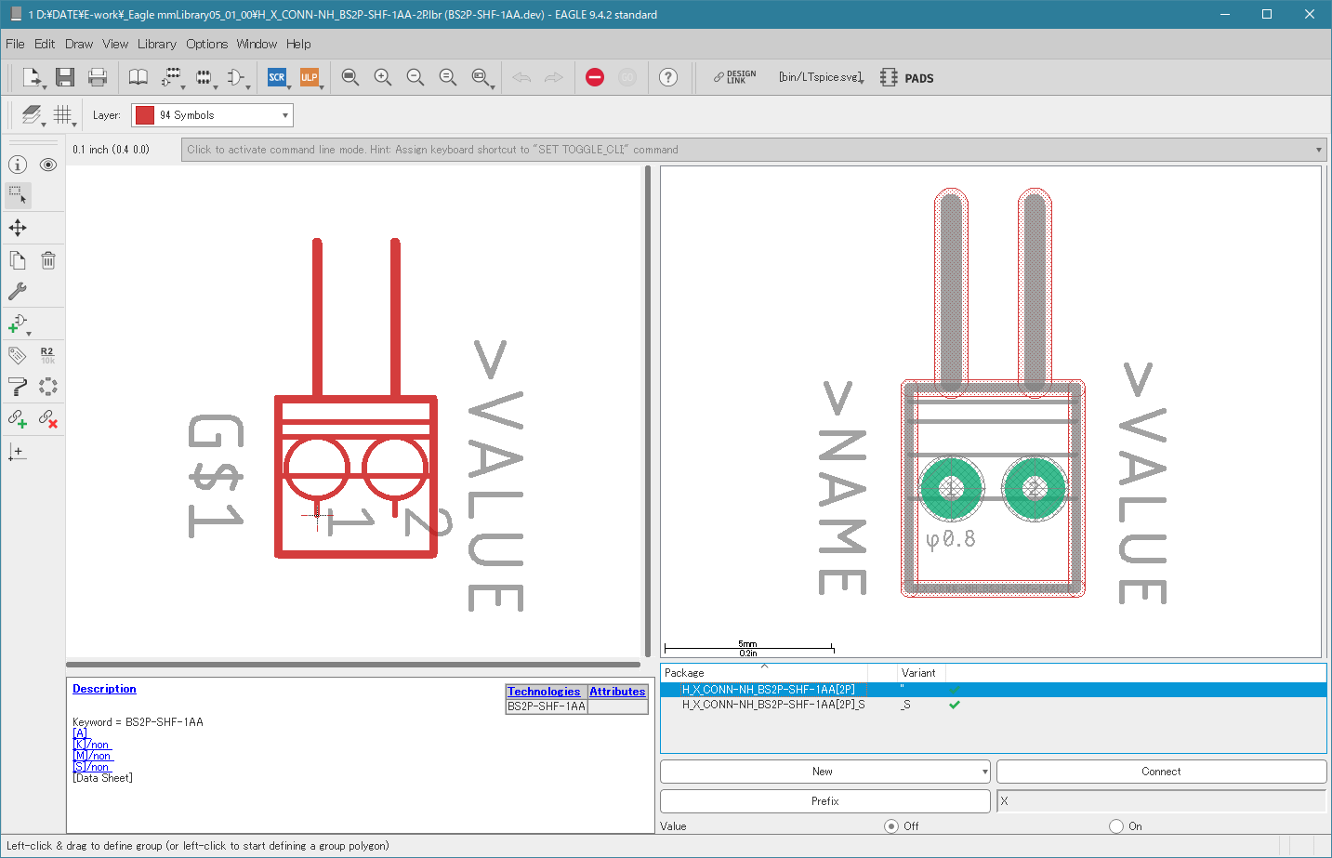Open the Attributes link
This screenshot has height=858, width=1332.
617,692
